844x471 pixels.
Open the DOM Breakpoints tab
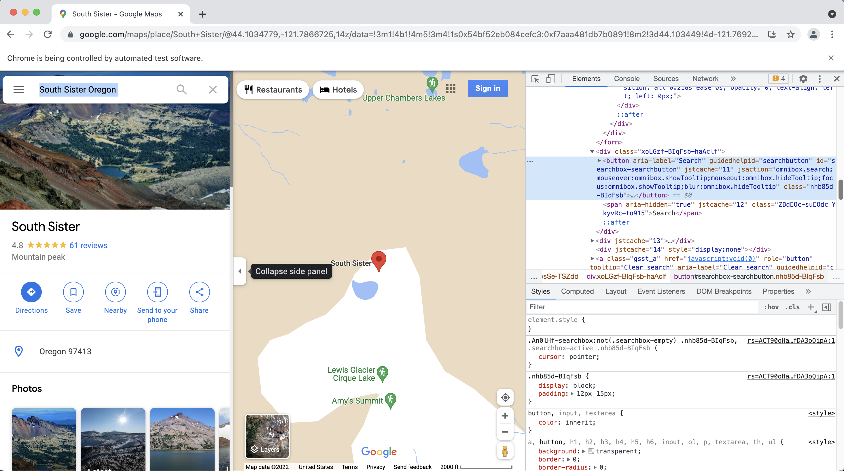[724, 291]
